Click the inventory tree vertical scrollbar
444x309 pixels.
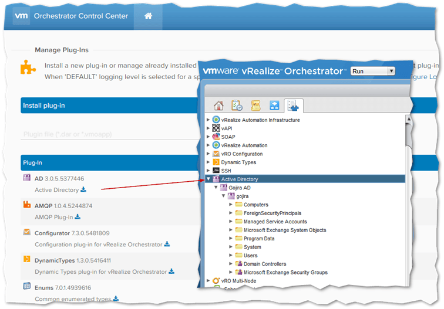408,134
